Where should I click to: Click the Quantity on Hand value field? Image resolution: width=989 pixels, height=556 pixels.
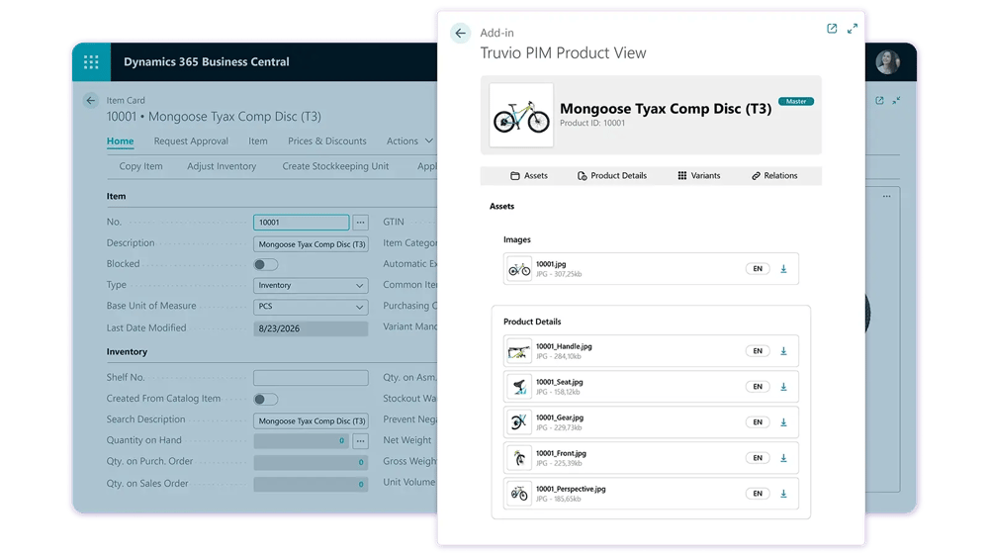(302, 440)
